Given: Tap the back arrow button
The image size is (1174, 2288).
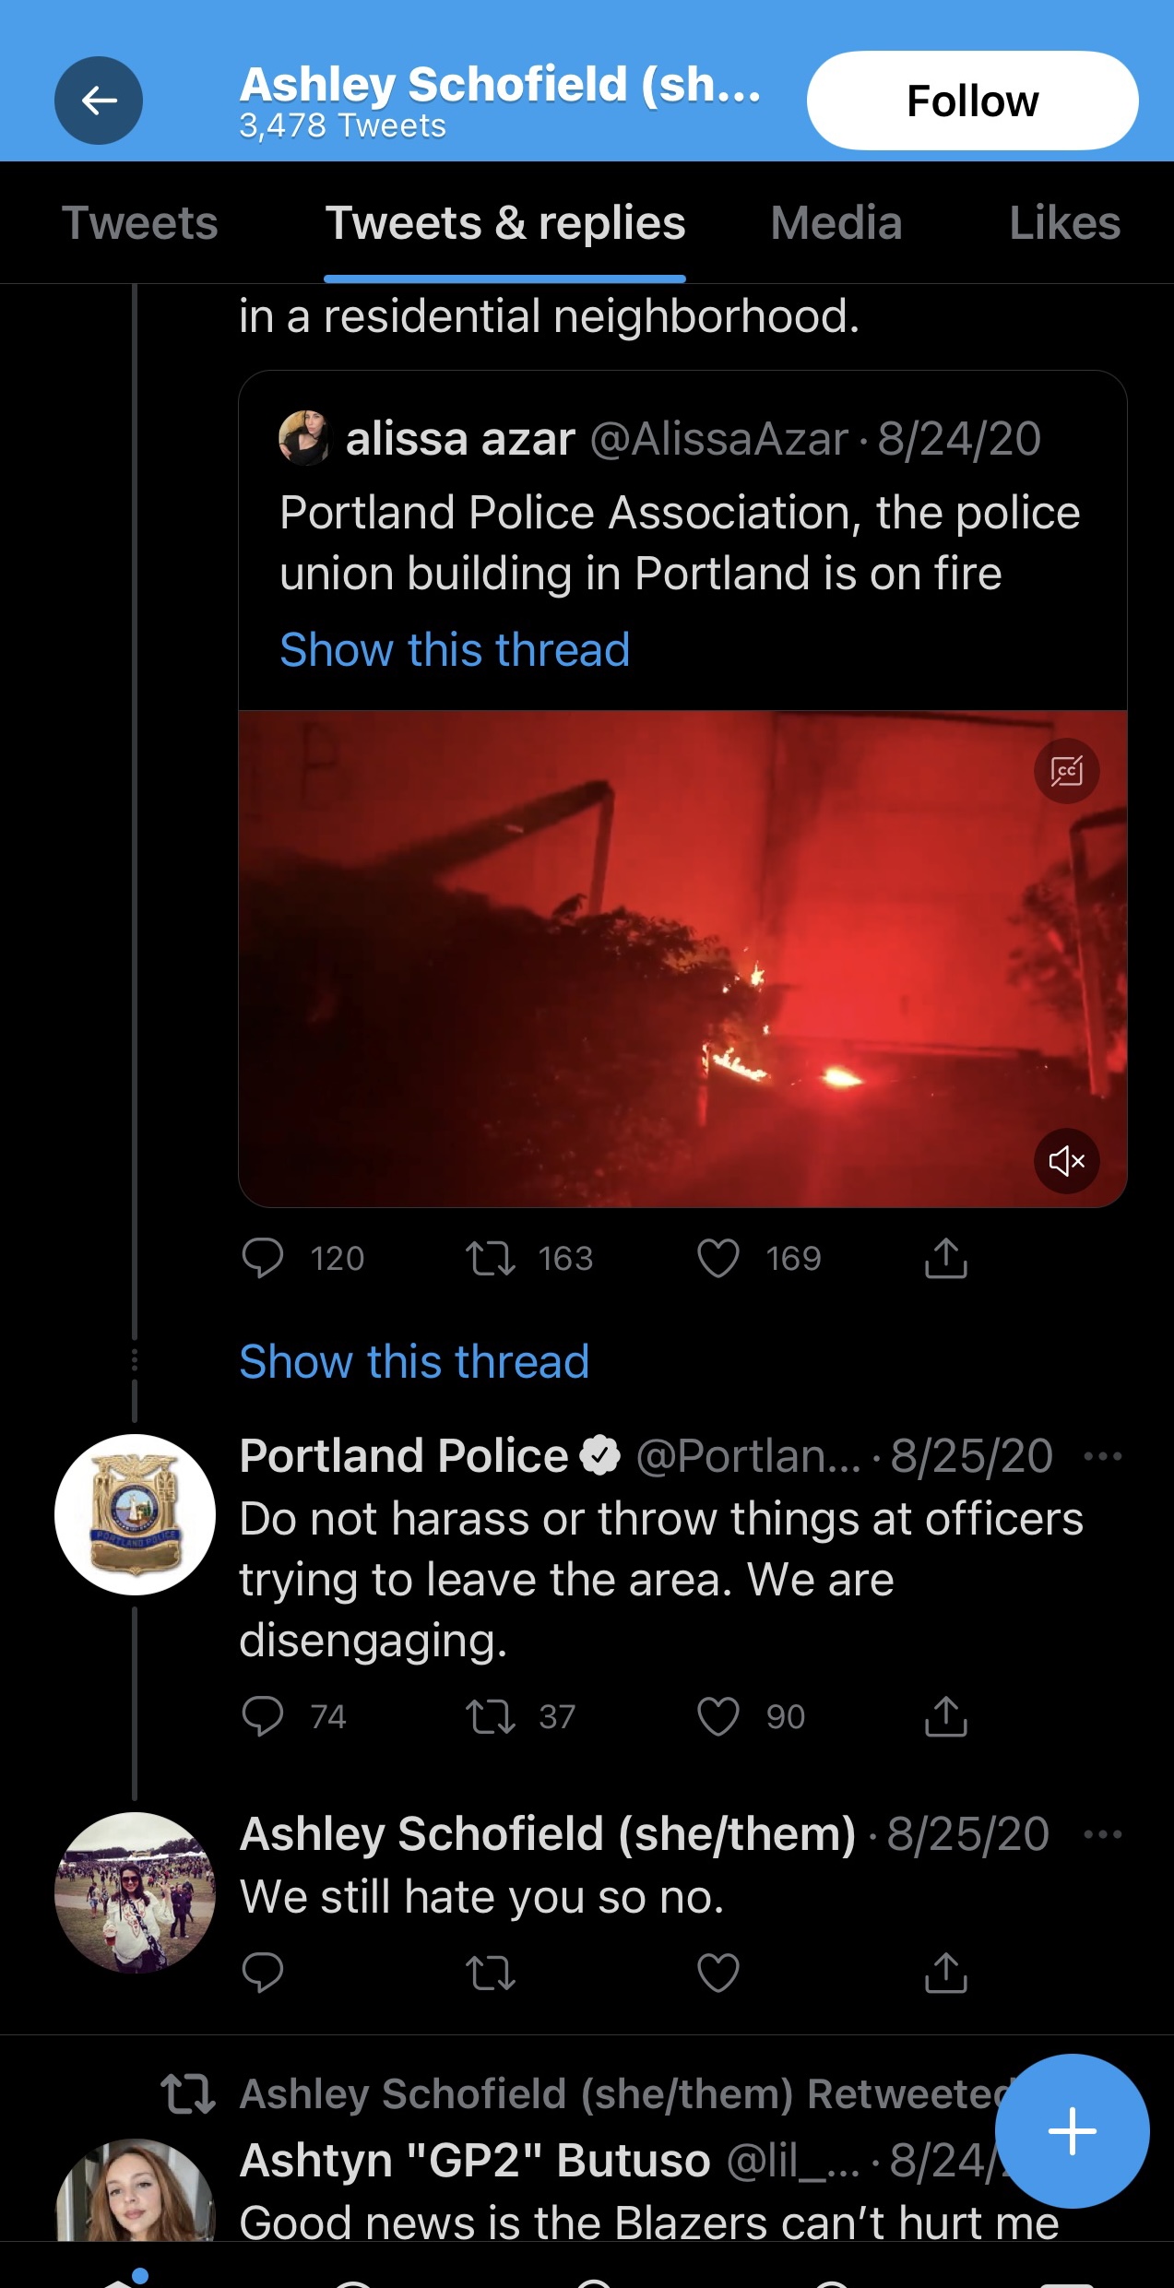Looking at the screenshot, I should coord(99,101).
